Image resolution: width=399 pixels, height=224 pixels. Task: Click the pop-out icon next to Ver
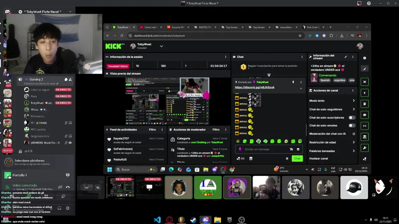pyautogui.click(x=98, y=188)
